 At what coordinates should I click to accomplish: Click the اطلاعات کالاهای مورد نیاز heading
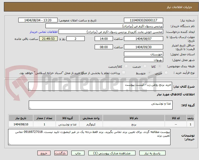coord(176,94)
